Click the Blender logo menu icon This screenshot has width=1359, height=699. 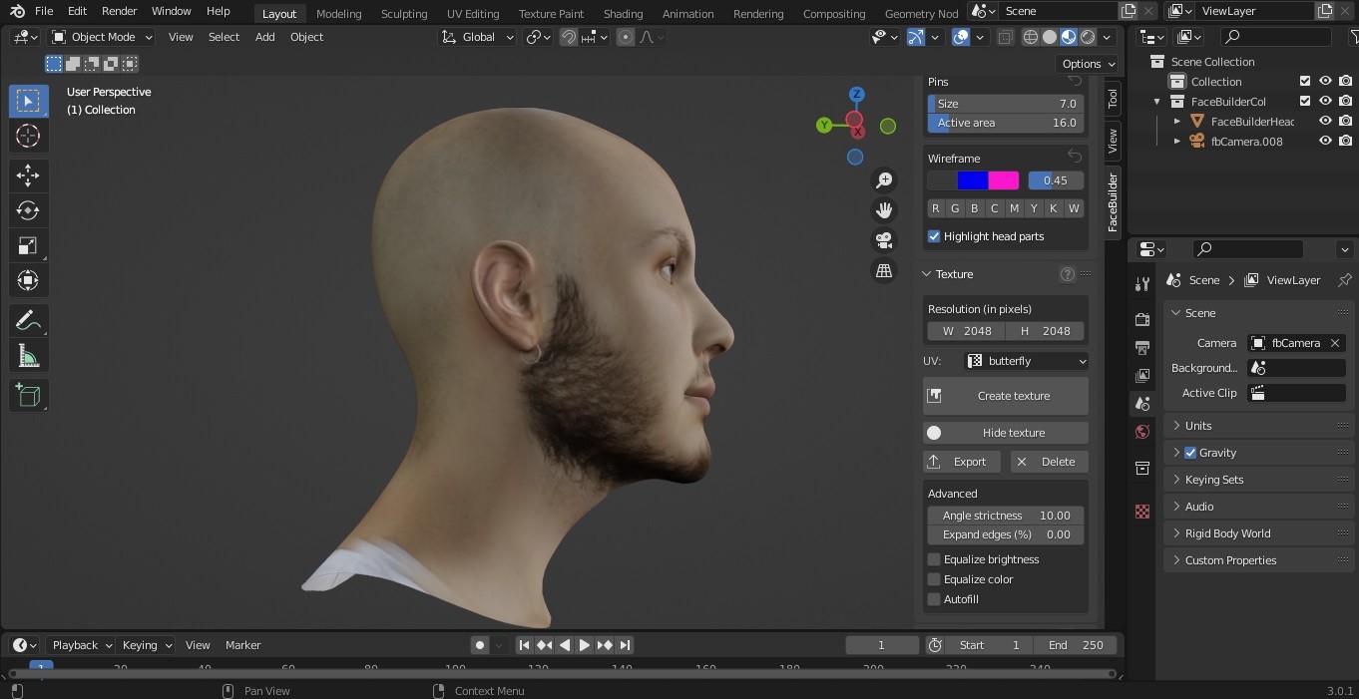click(x=17, y=11)
